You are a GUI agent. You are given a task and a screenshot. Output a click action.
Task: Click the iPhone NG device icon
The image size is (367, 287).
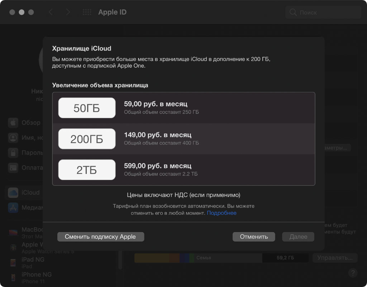pyautogui.click(x=13, y=278)
